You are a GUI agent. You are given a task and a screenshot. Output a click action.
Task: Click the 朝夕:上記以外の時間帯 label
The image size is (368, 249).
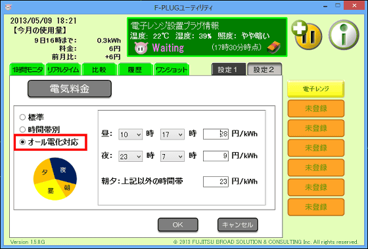tap(142, 181)
